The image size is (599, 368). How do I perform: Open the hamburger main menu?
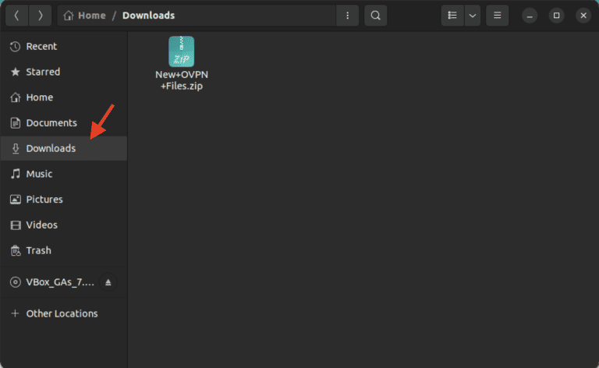[498, 15]
